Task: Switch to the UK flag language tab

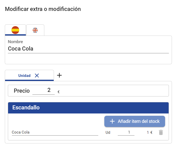Action: (x=35, y=30)
